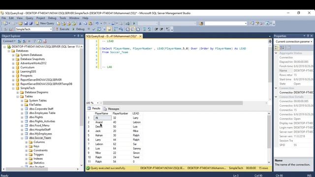315x177 pixels.
Task: Click the Comment out selected lines icon
Action: [144, 29]
